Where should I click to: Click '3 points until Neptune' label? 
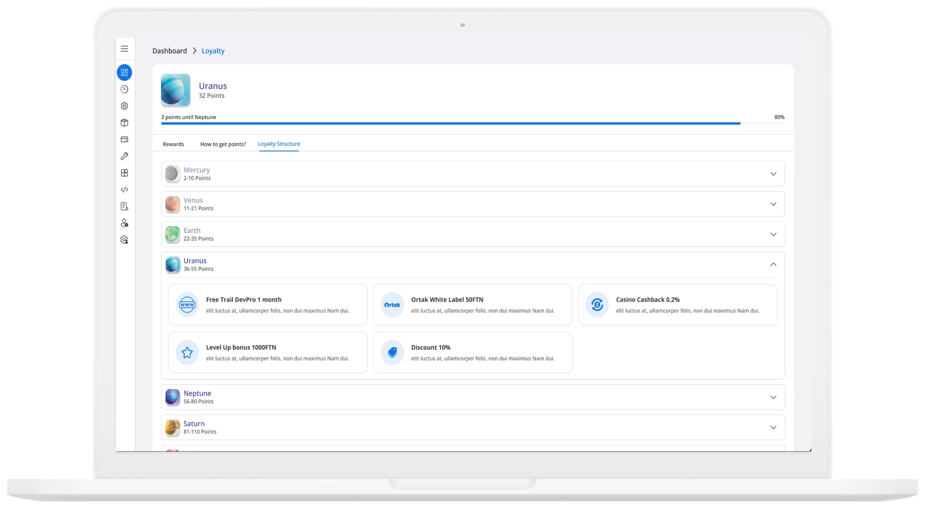(x=189, y=117)
